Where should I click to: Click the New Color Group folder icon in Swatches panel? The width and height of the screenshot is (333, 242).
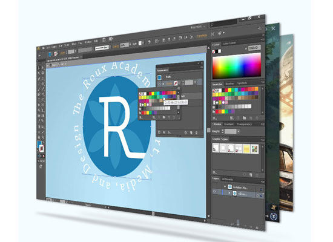click(x=245, y=118)
